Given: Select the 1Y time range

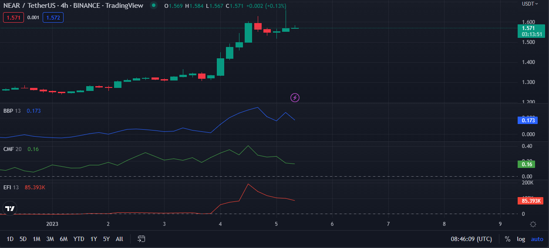Looking at the screenshot, I should pyautogui.click(x=94, y=239).
